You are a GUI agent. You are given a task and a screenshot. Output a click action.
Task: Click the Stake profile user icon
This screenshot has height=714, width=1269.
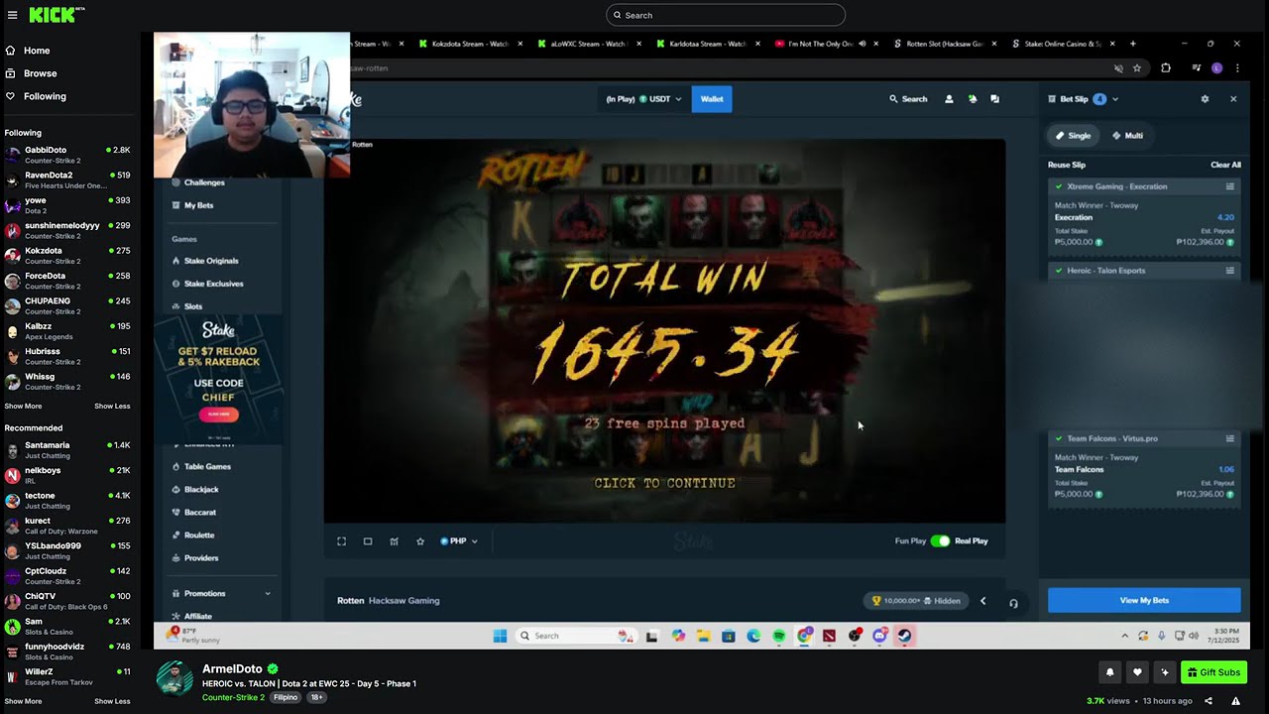949,99
